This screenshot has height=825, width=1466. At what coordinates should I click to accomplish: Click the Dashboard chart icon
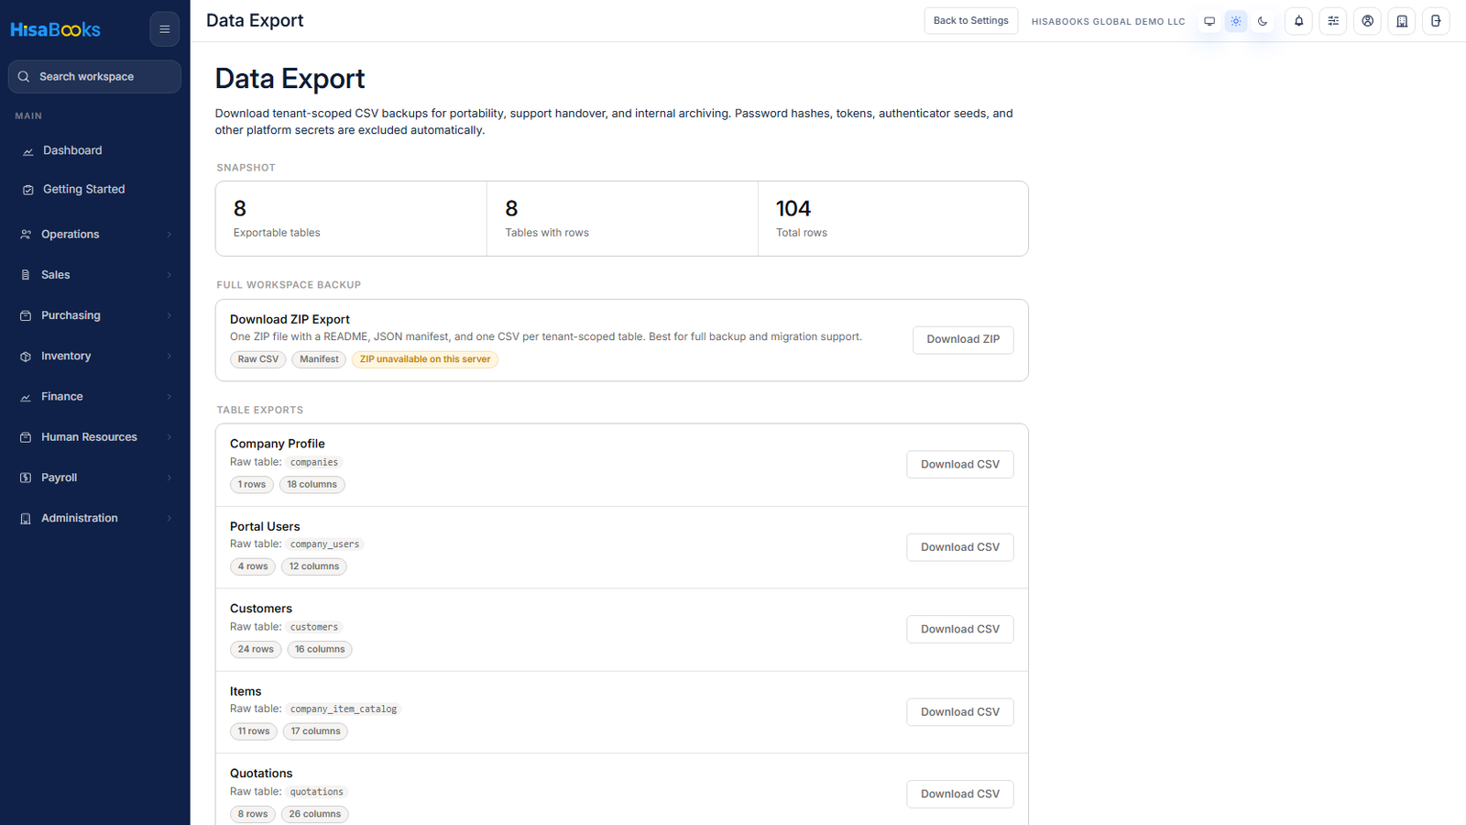pyautogui.click(x=27, y=151)
